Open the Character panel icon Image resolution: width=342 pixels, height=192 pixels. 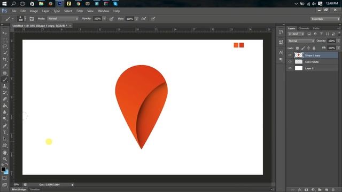[281, 52]
